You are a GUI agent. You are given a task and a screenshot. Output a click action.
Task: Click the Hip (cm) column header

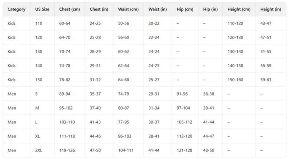tap(185, 9)
